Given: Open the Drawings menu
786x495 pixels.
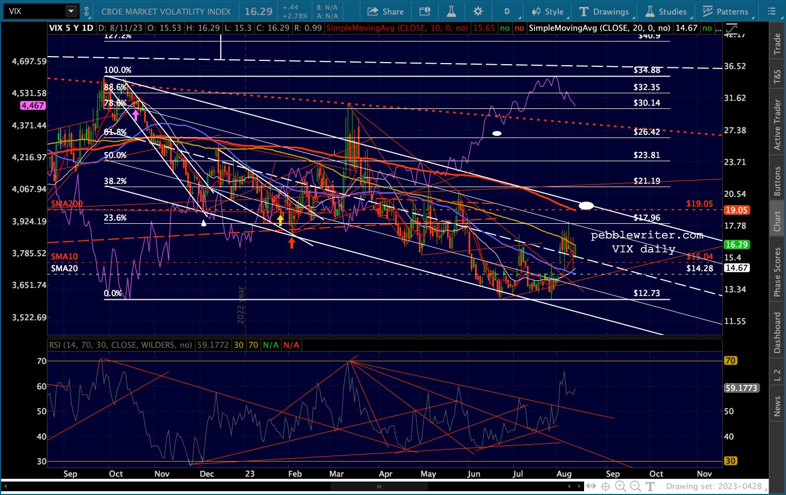Looking at the screenshot, I should [604, 11].
